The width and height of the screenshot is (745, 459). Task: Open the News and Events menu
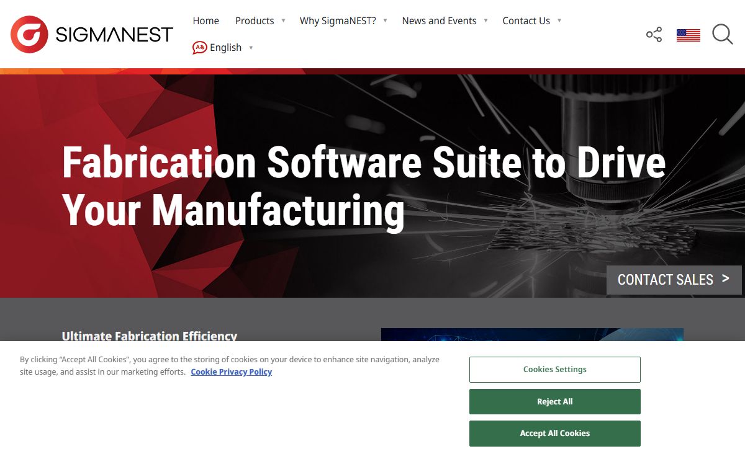[439, 20]
